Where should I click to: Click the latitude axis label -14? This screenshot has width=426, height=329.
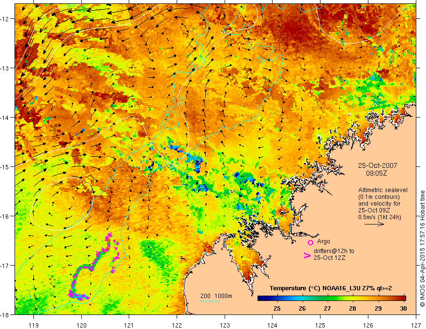coord(5,118)
